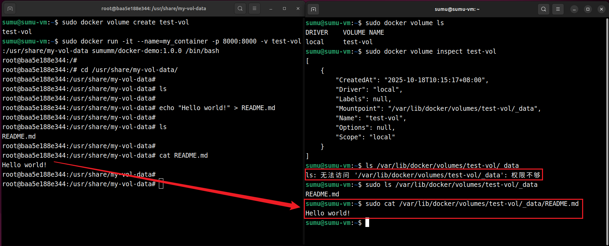
Task: Click the "Mountpoint" line in the inspect output
Action: [438, 109]
